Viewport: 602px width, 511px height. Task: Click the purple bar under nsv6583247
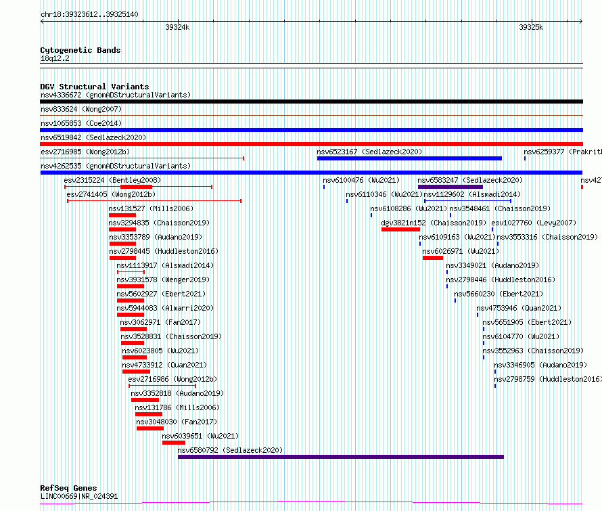click(x=450, y=187)
